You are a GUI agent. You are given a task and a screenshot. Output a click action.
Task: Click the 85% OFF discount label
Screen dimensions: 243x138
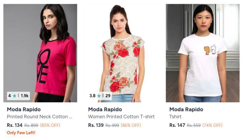(50, 125)
